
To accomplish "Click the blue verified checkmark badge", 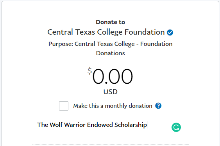I will point(170,33).
